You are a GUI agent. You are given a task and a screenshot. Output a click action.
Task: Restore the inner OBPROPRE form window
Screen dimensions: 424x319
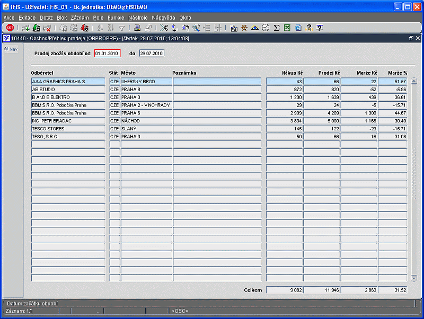(x=411, y=38)
